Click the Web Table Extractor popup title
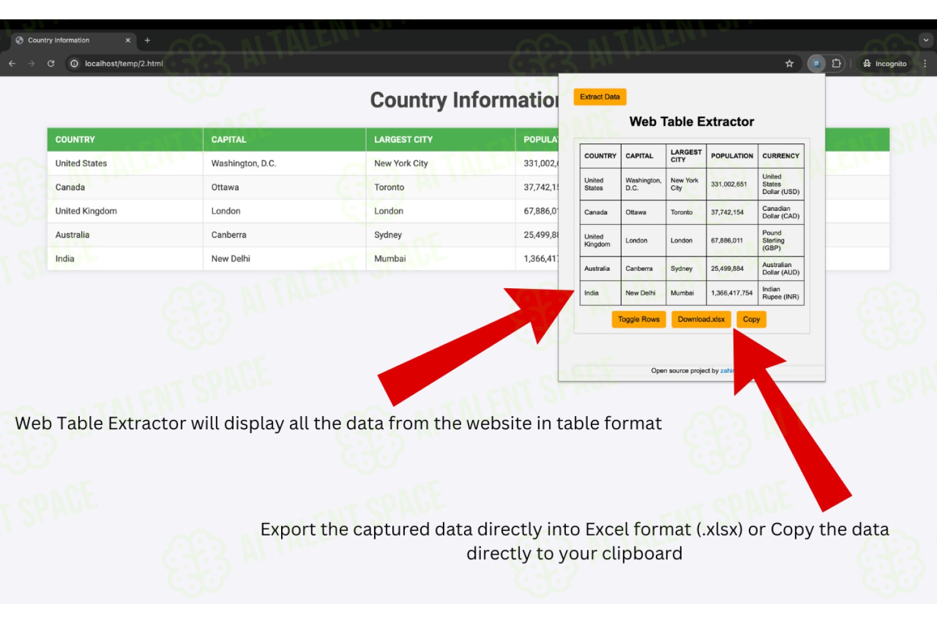The width and height of the screenshot is (937, 624). click(x=692, y=122)
